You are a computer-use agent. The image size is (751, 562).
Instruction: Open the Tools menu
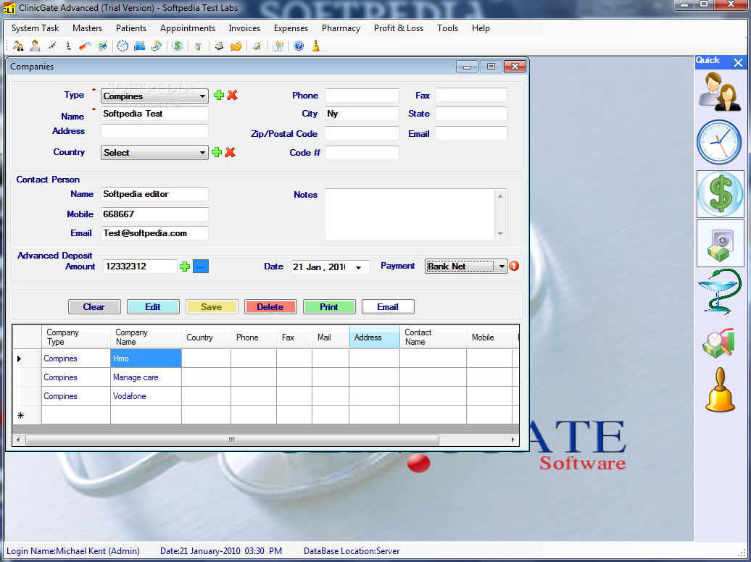447,28
